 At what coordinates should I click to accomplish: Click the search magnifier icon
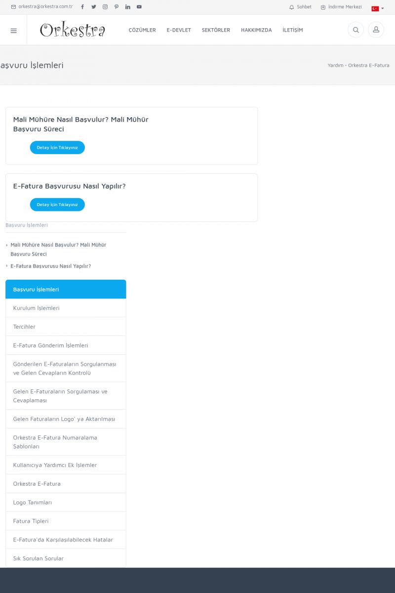tap(355, 30)
